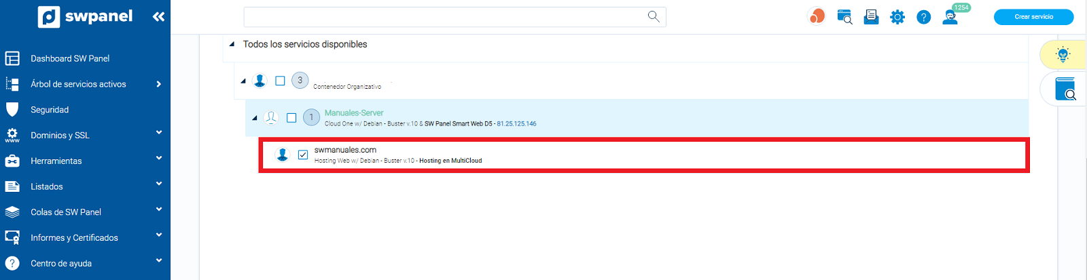
Task: Click the Contenedor Organizativo user avatar icon
Action: [x=260, y=81]
